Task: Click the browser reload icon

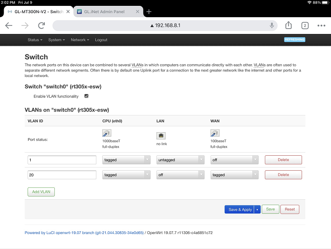Action: 41,26
